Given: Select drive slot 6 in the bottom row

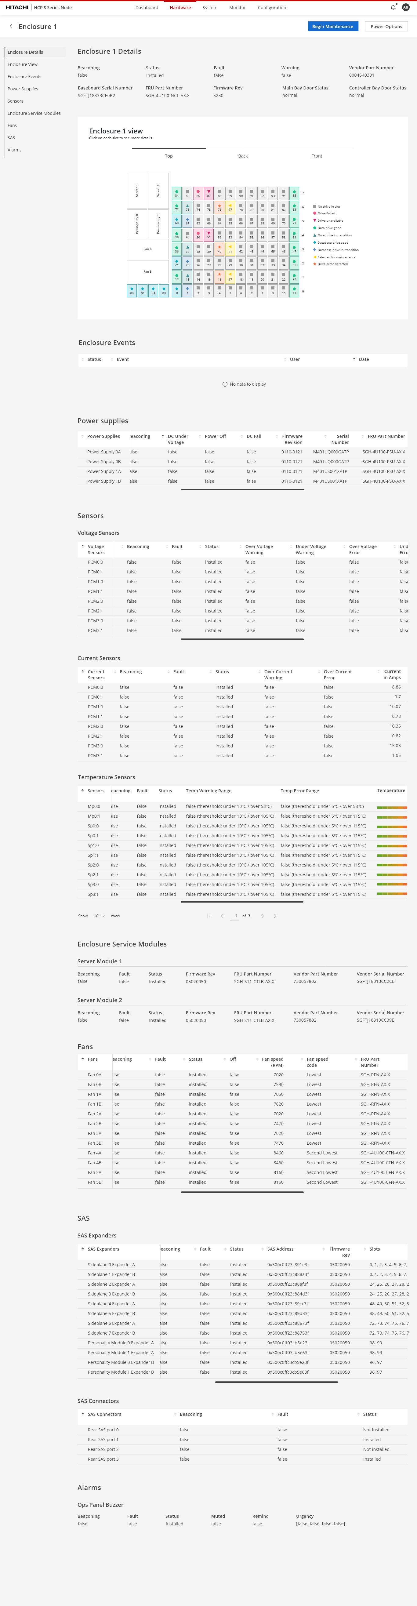Looking at the screenshot, I should click(241, 291).
